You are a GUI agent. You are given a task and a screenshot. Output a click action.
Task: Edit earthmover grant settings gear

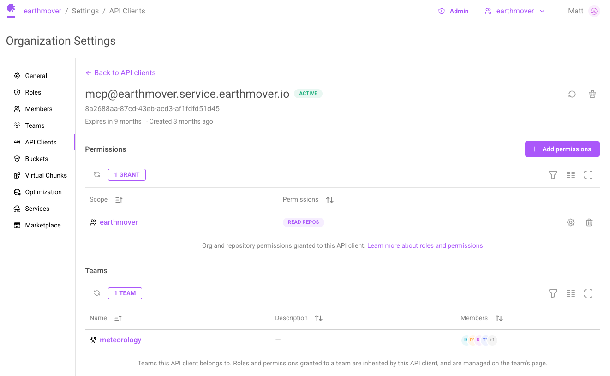(x=571, y=222)
